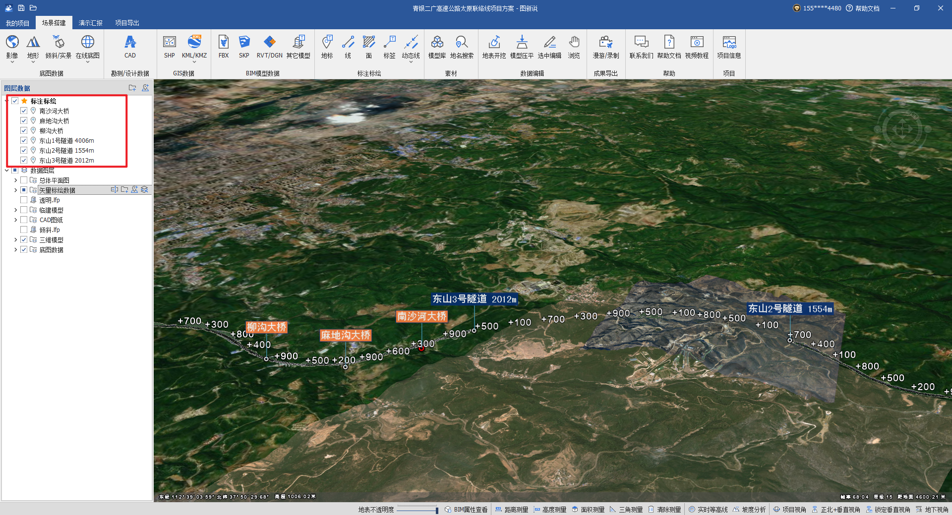Click the 东山3号隧道 label on the map

(x=474, y=299)
